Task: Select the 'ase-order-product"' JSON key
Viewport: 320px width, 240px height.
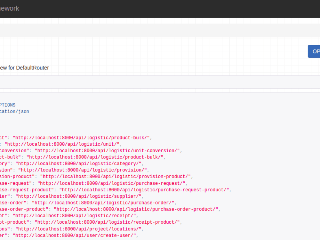Action: [24, 209]
